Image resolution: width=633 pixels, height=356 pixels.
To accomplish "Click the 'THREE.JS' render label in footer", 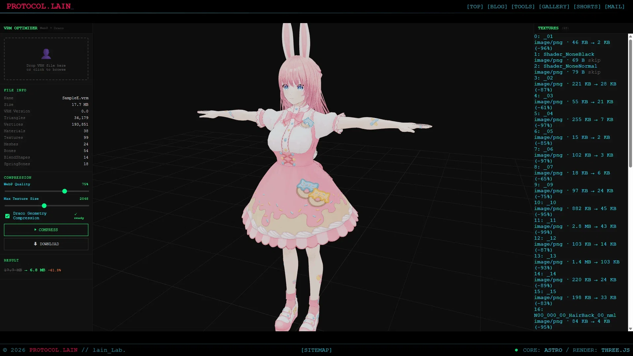I will click(x=615, y=350).
